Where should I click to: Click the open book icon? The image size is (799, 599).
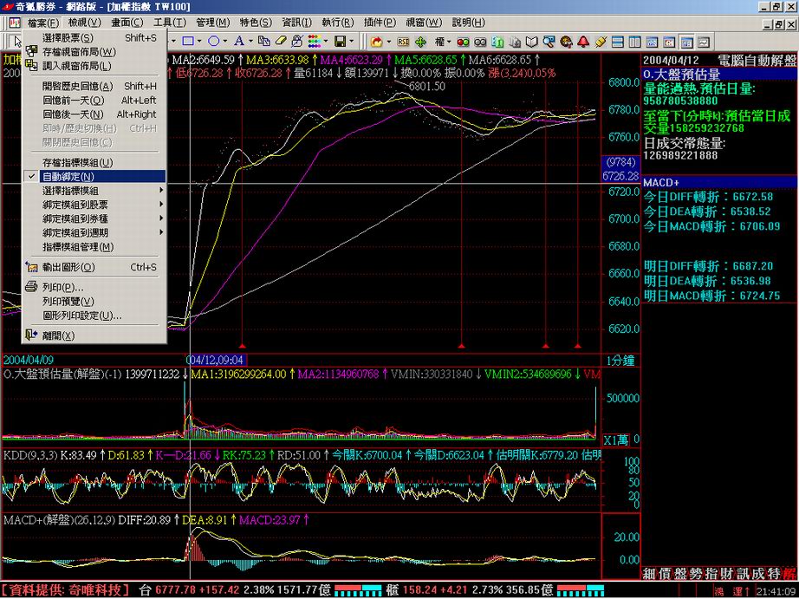[x=531, y=41]
